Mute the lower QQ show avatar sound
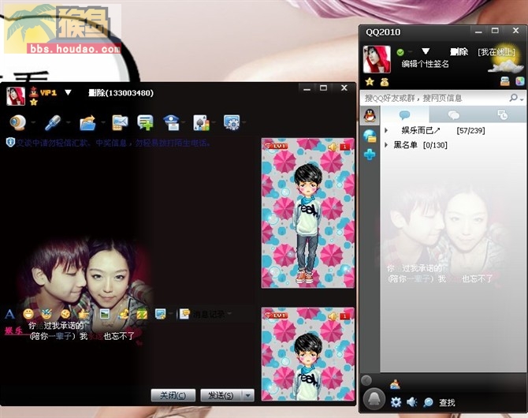 pyautogui.click(x=333, y=315)
